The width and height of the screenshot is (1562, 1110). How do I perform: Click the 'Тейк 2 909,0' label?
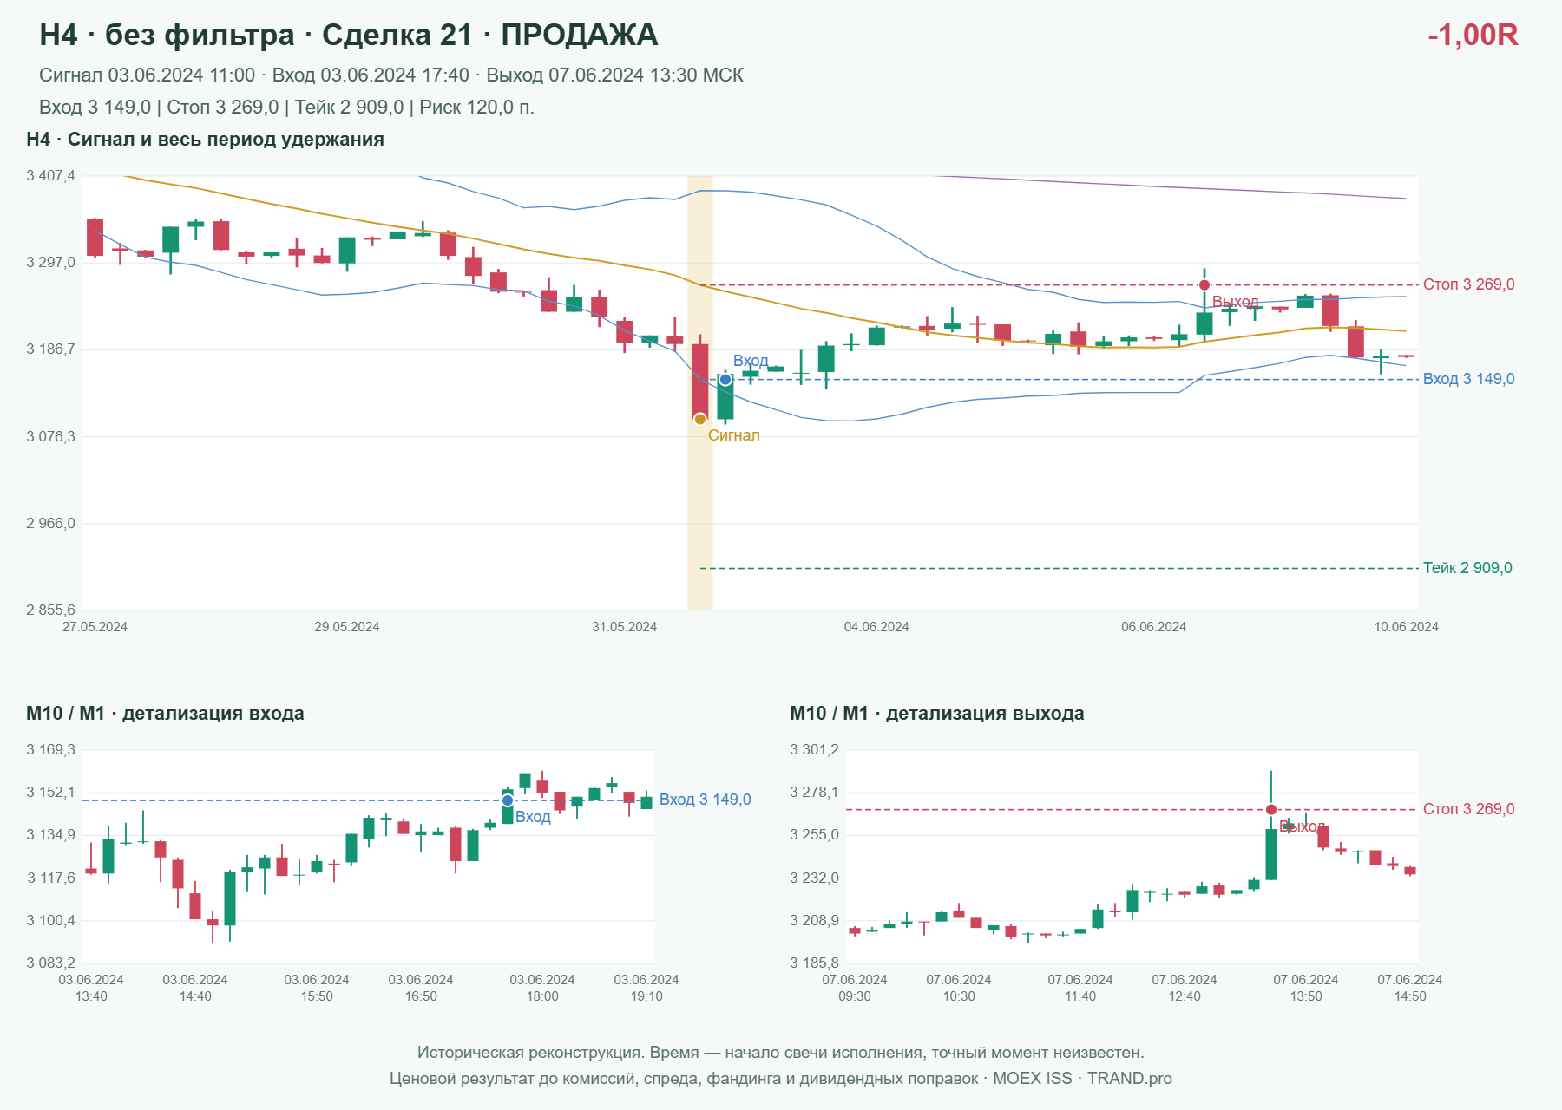(1467, 568)
